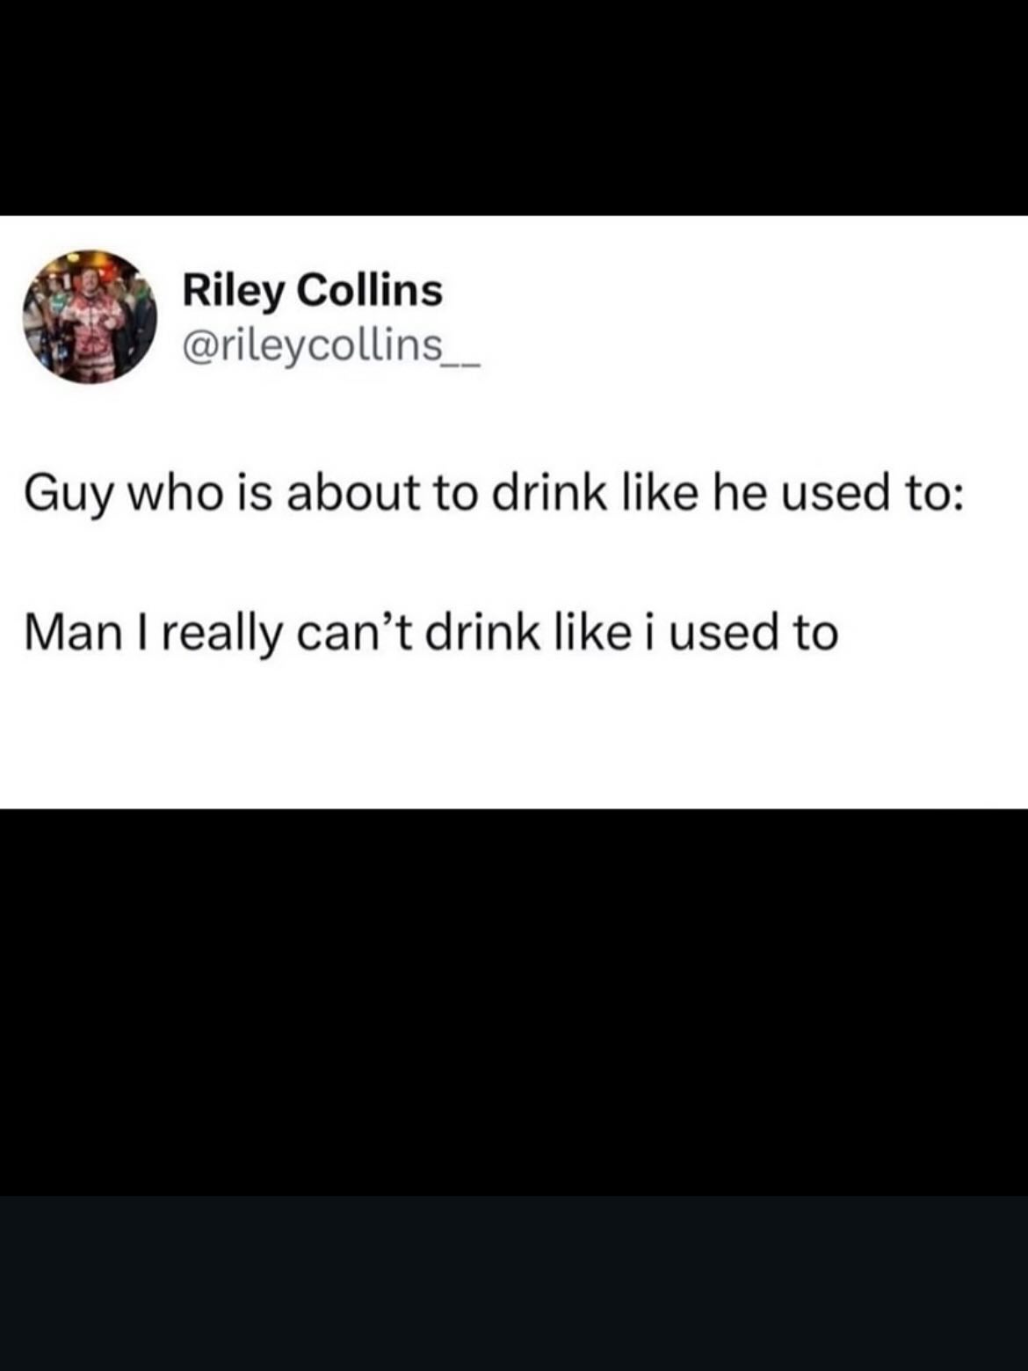The image size is (1028, 1371).
Task: Click the lowercase 'i' in second line
Action: [648, 633]
